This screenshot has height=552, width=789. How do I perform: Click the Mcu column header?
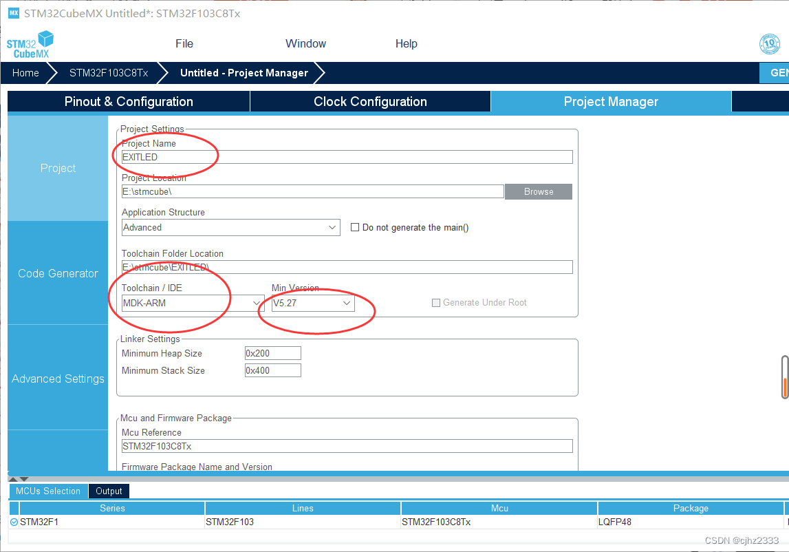(499, 508)
